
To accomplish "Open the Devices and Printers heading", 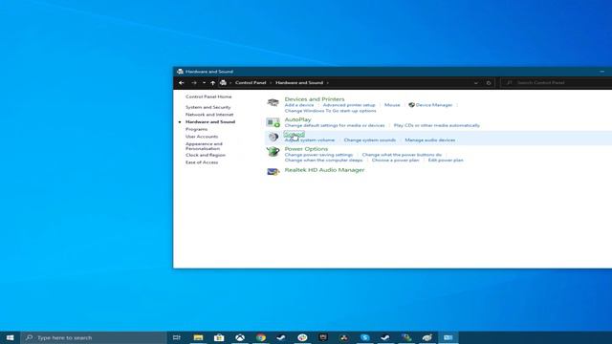I will [x=315, y=99].
